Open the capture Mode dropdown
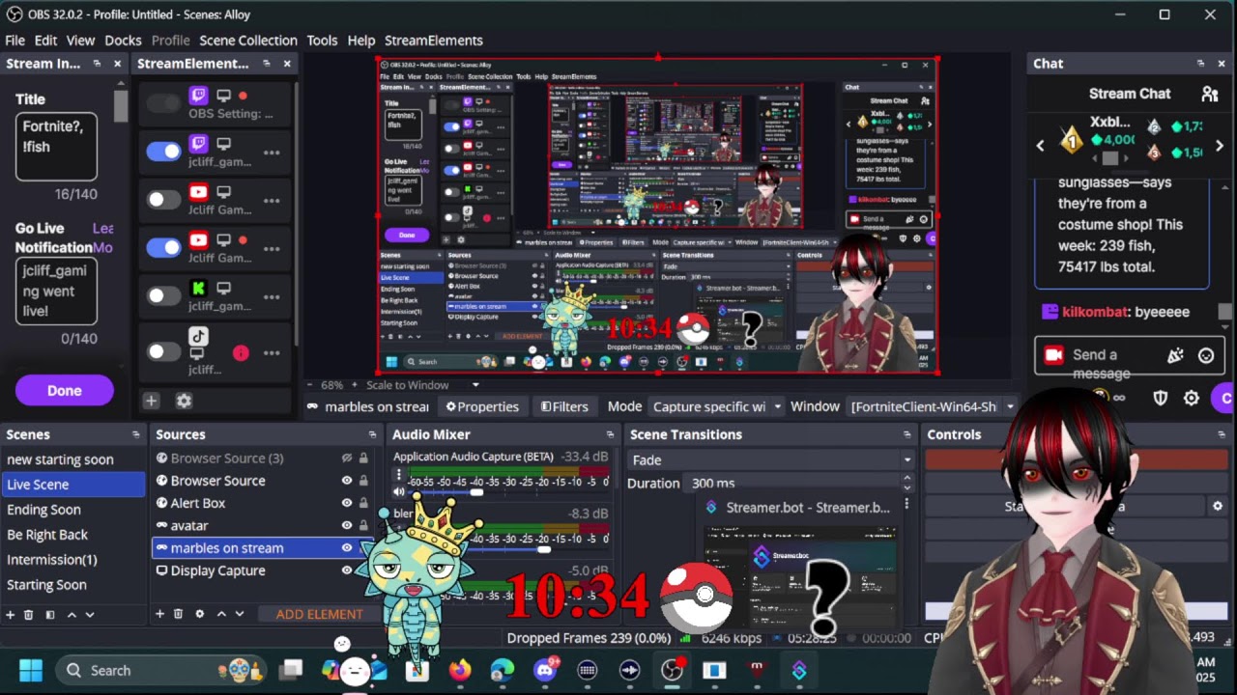Image resolution: width=1237 pixels, height=695 pixels. 716,406
